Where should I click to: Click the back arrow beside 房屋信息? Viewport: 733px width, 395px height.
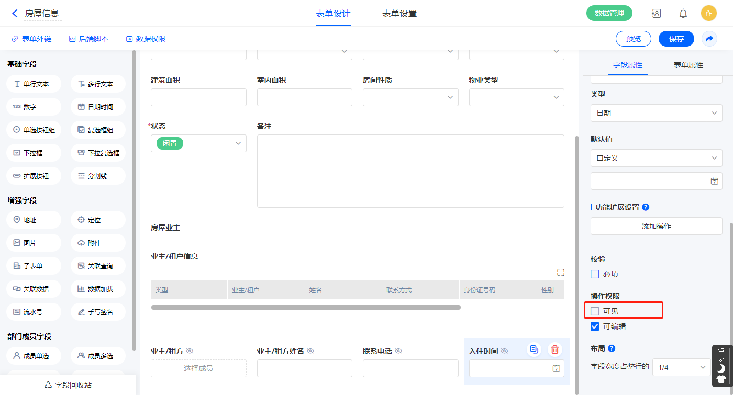point(15,14)
